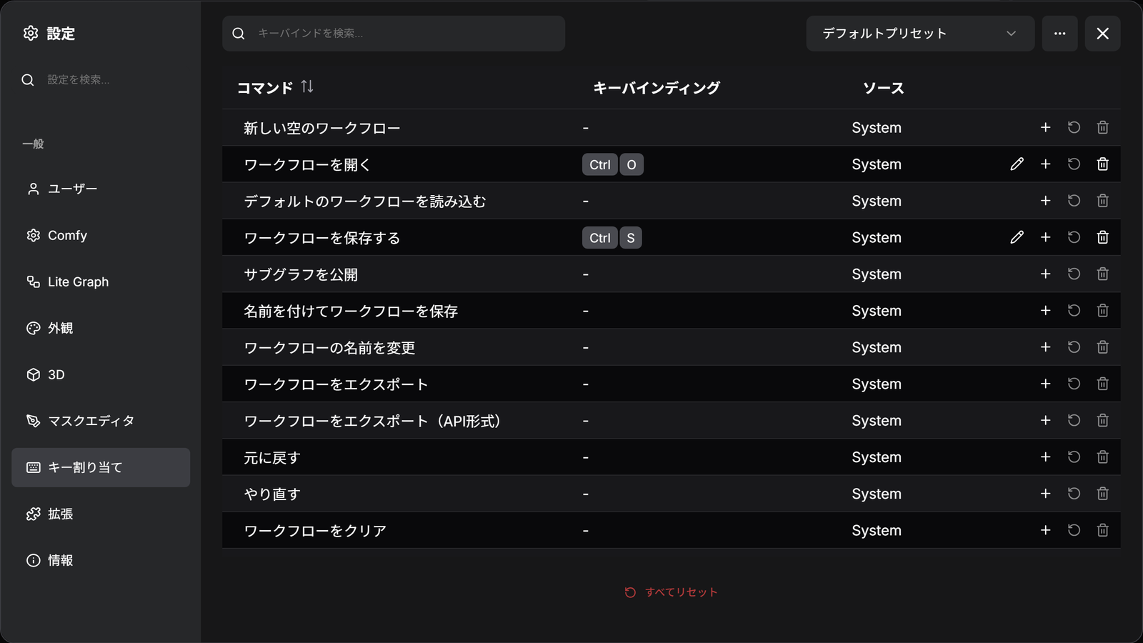The width and height of the screenshot is (1143, 643).
Task: Reset keybinding for ワークフローをエクスポート row without API
Action: pos(1074,384)
